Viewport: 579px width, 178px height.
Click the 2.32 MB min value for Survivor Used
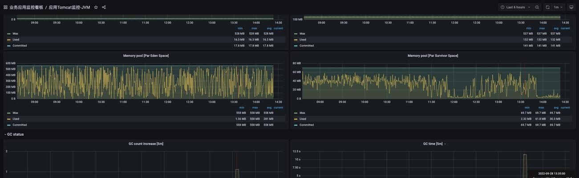pos(526,119)
